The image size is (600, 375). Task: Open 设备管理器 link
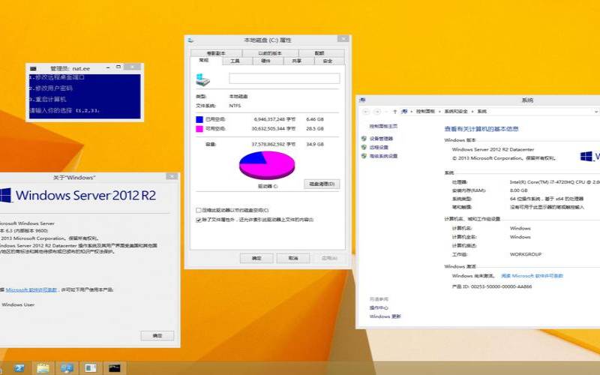(x=381, y=139)
